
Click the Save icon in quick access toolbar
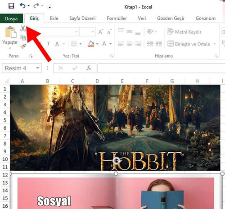point(11,6)
